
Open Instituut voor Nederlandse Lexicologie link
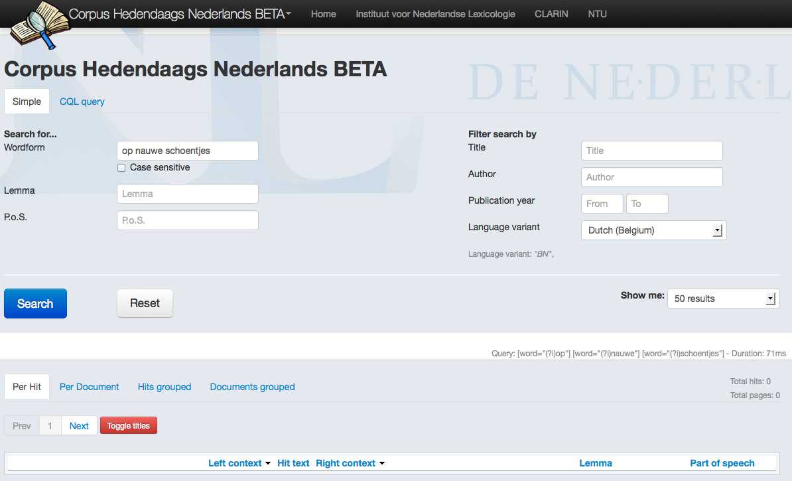[435, 14]
